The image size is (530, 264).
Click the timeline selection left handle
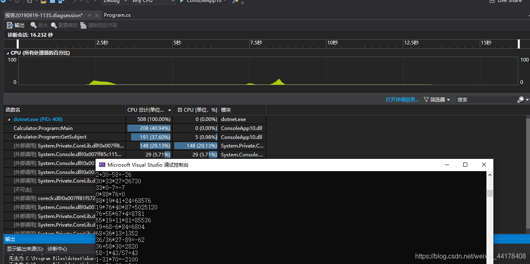pyautogui.click(x=18, y=44)
